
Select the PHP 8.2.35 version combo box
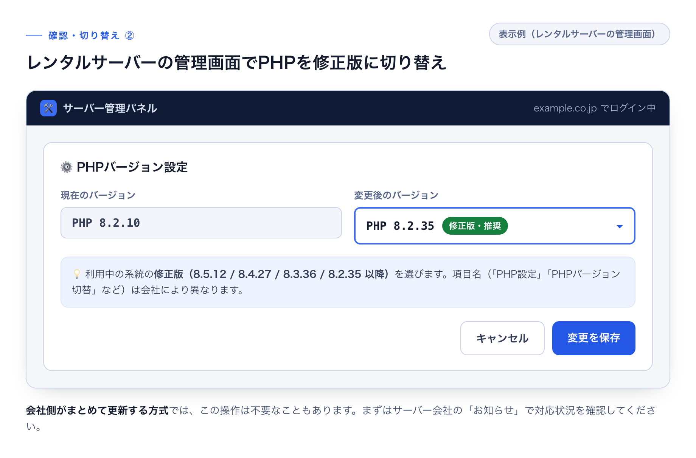(494, 226)
